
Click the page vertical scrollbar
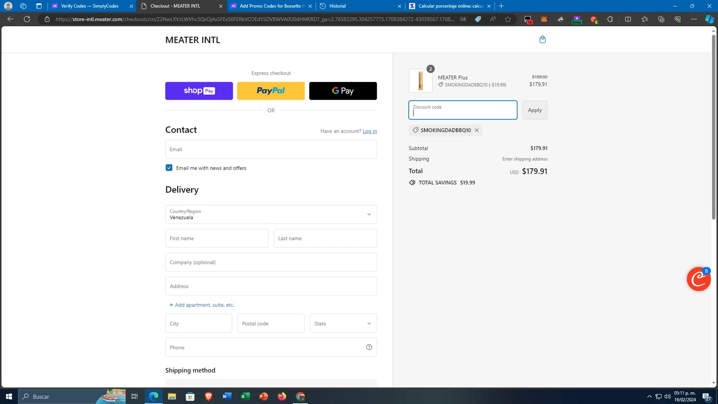tap(714, 127)
